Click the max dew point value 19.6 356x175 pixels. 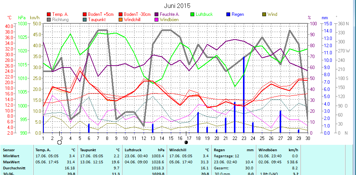tap(116, 162)
